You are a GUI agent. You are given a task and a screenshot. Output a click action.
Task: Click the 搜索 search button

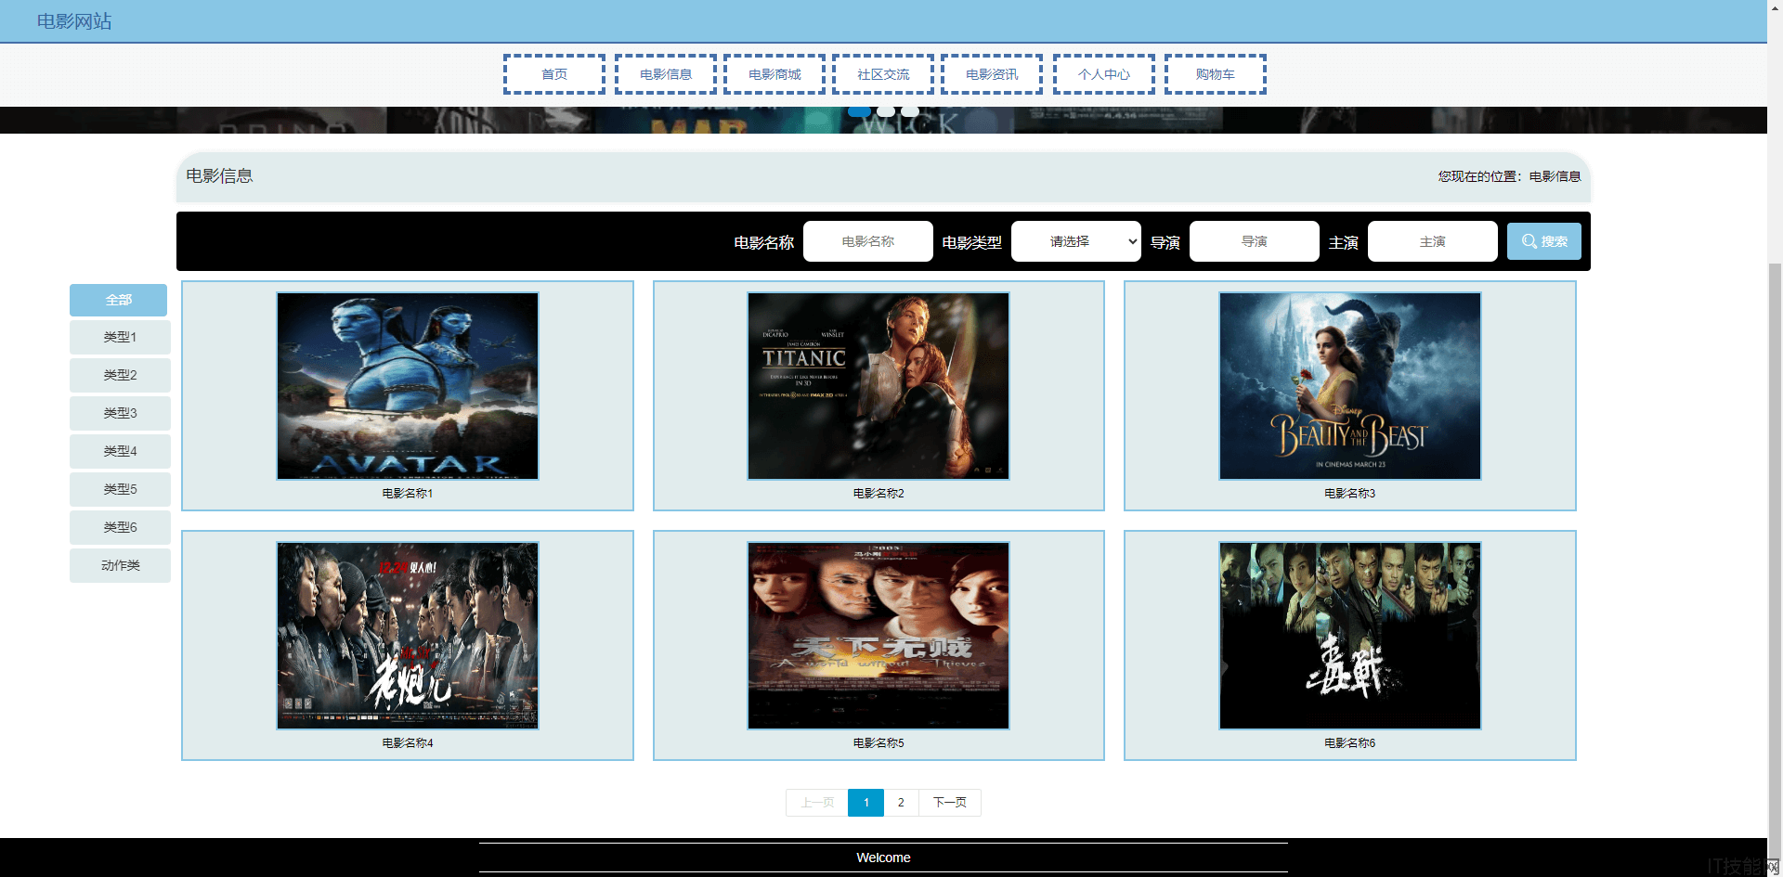1544,241
